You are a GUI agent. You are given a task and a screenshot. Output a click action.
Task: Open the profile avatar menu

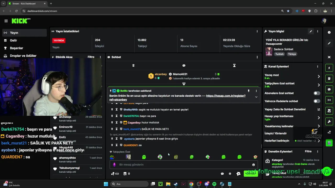pyautogui.click(x=324, y=21)
